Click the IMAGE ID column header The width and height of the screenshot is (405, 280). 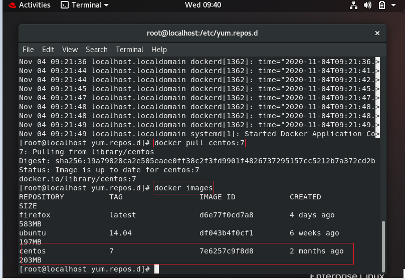(217, 197)
